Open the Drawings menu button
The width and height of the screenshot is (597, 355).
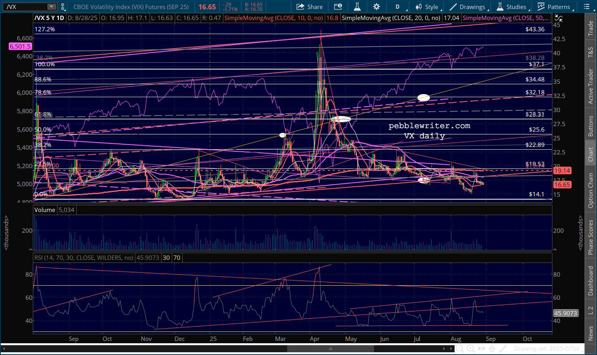tap(468, 7)
